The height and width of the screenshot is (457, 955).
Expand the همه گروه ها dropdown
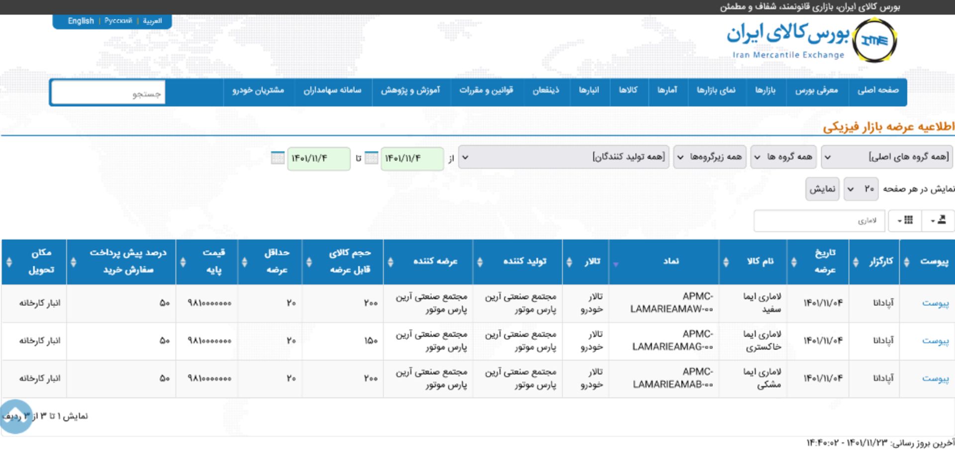tap(784, 157)
